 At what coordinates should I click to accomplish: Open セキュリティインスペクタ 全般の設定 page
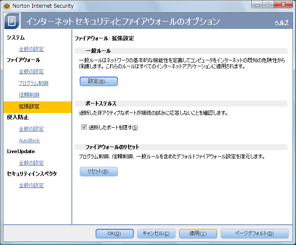coord(31,185)
